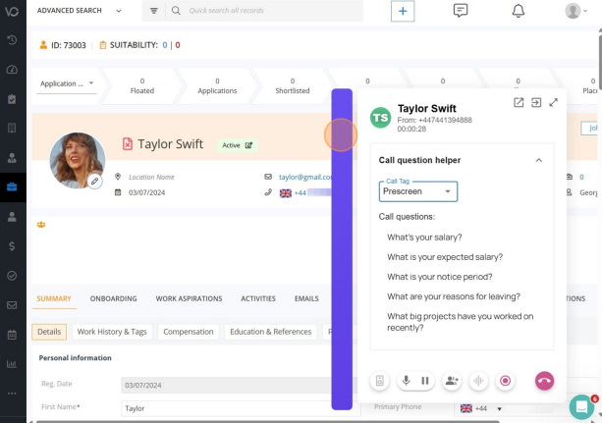
Task: Click the big projects question text
Action: 460,322
